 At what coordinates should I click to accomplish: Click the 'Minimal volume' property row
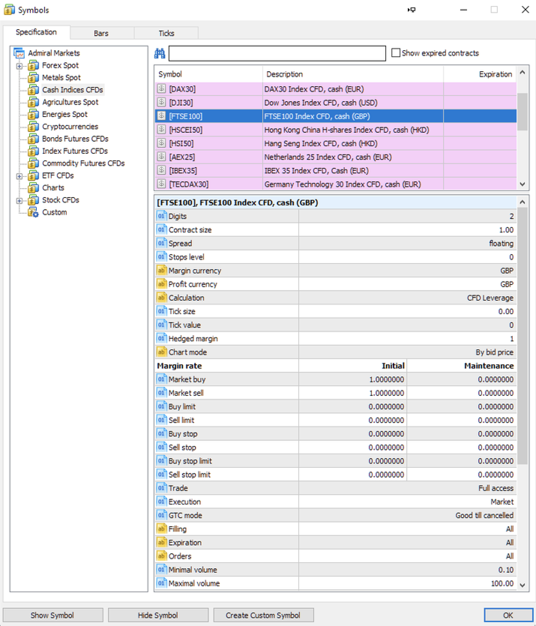[x=336, y=569]
